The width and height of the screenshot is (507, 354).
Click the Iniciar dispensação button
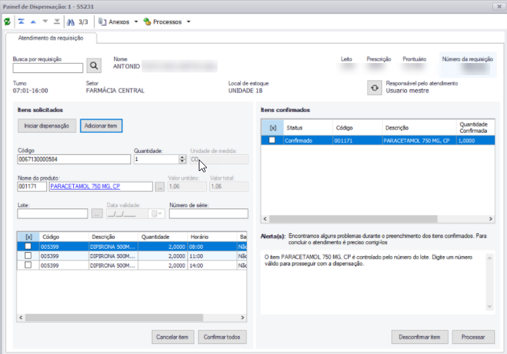[47, 126]
